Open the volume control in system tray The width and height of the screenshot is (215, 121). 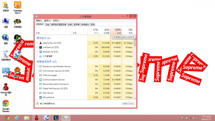[194, 118]
